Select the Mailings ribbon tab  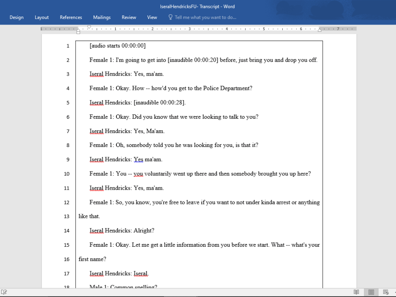click(102, 17)
